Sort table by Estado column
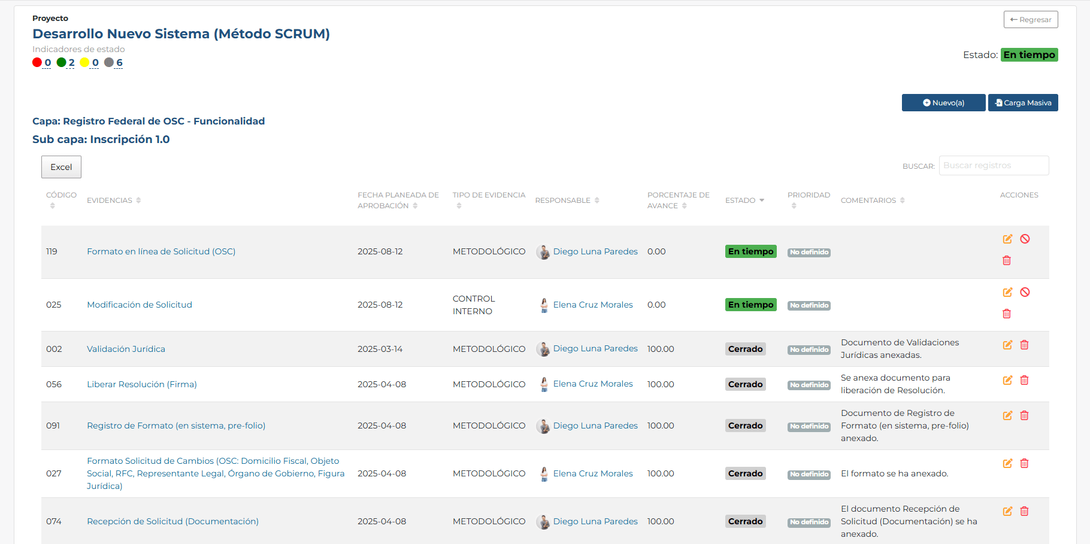 (x=744, y=200)
